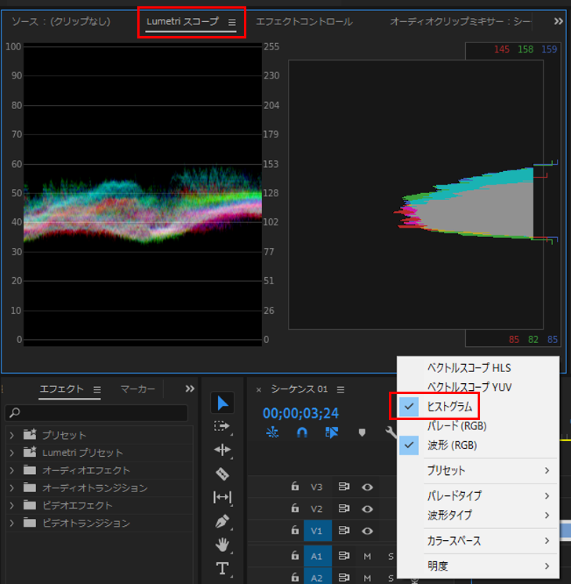The width and height of the screenshot is (571, 584).
Task: Select the Slip tool
Action: pyautogui.click(x=222, y=497)
